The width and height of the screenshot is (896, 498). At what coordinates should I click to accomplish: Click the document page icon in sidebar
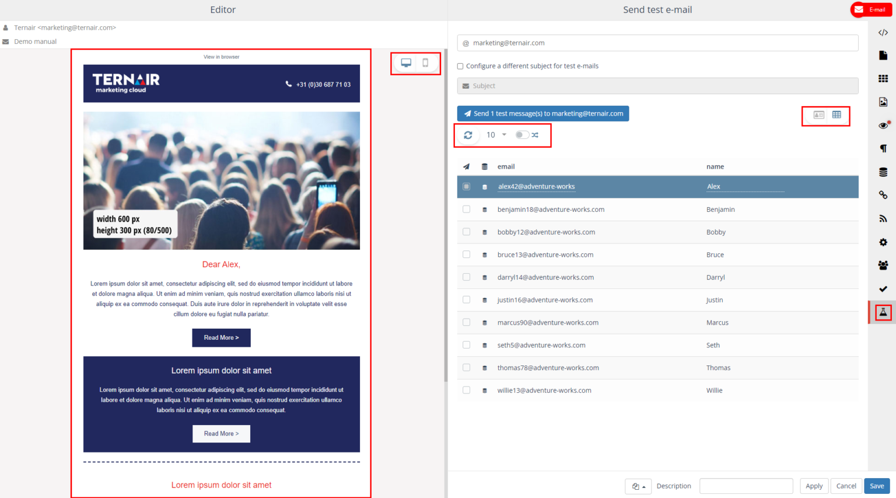[883, 55]
